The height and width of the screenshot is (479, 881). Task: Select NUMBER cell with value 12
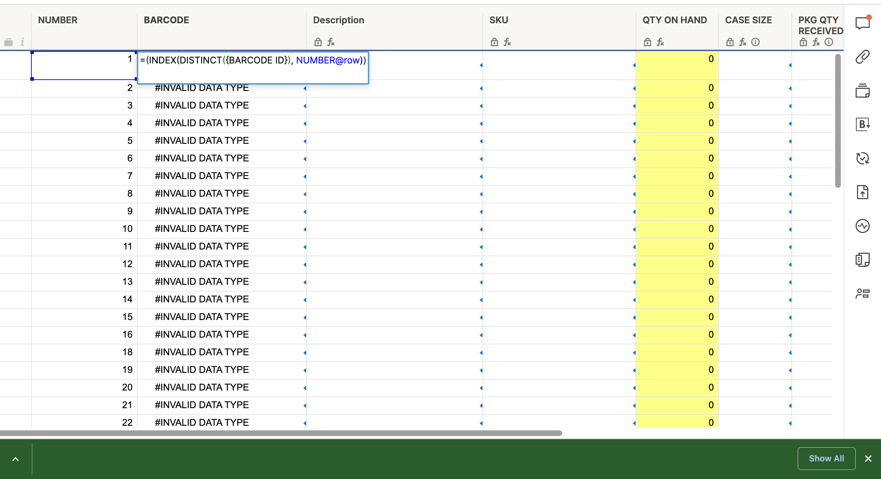coord(84,264)
